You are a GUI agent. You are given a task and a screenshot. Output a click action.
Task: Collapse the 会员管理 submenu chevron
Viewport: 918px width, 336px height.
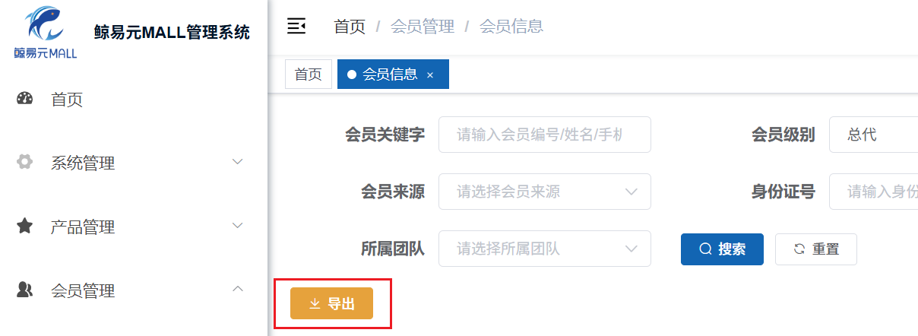(237, 289)
